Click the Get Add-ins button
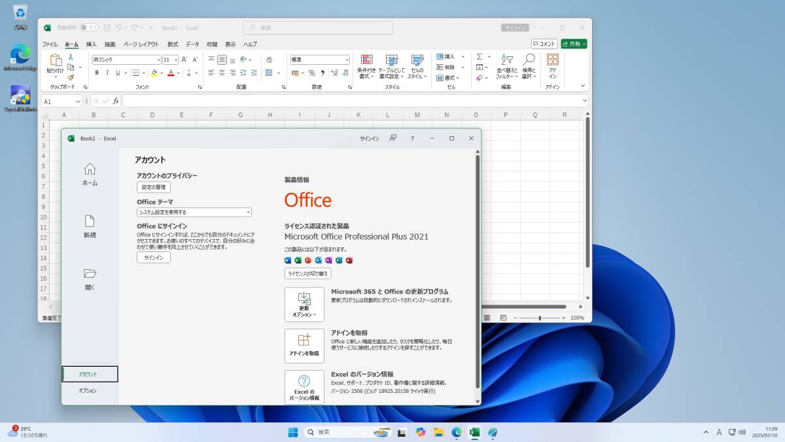 [x=304, y=346]
